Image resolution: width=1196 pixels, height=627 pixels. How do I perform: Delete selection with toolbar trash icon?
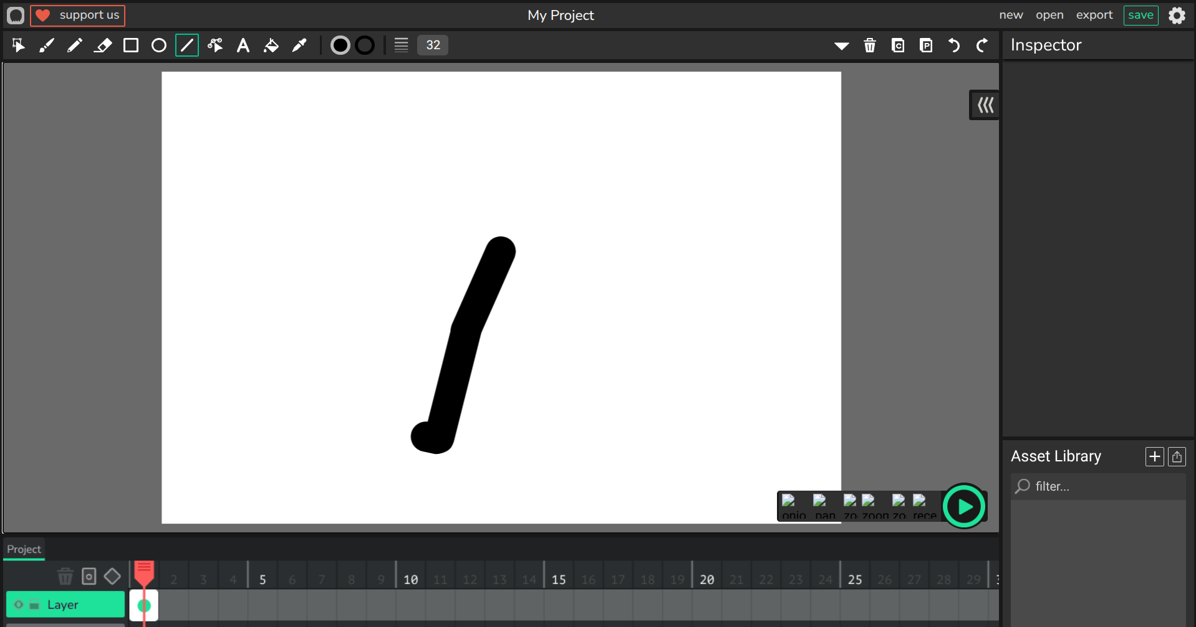point(870,45)
